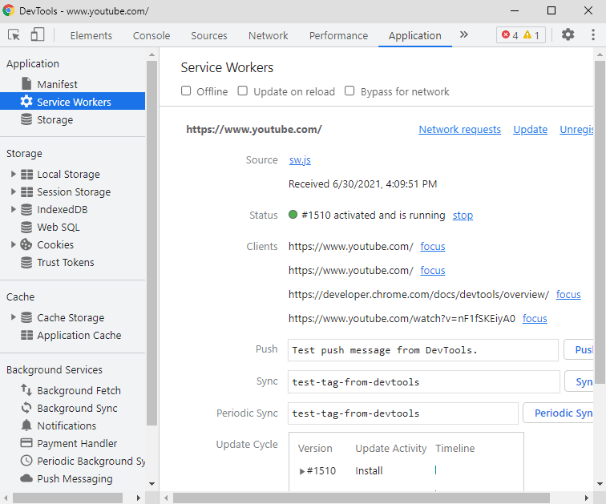
Task: Click the Application Cache grid icon
Action: click(x=26, y=335)
